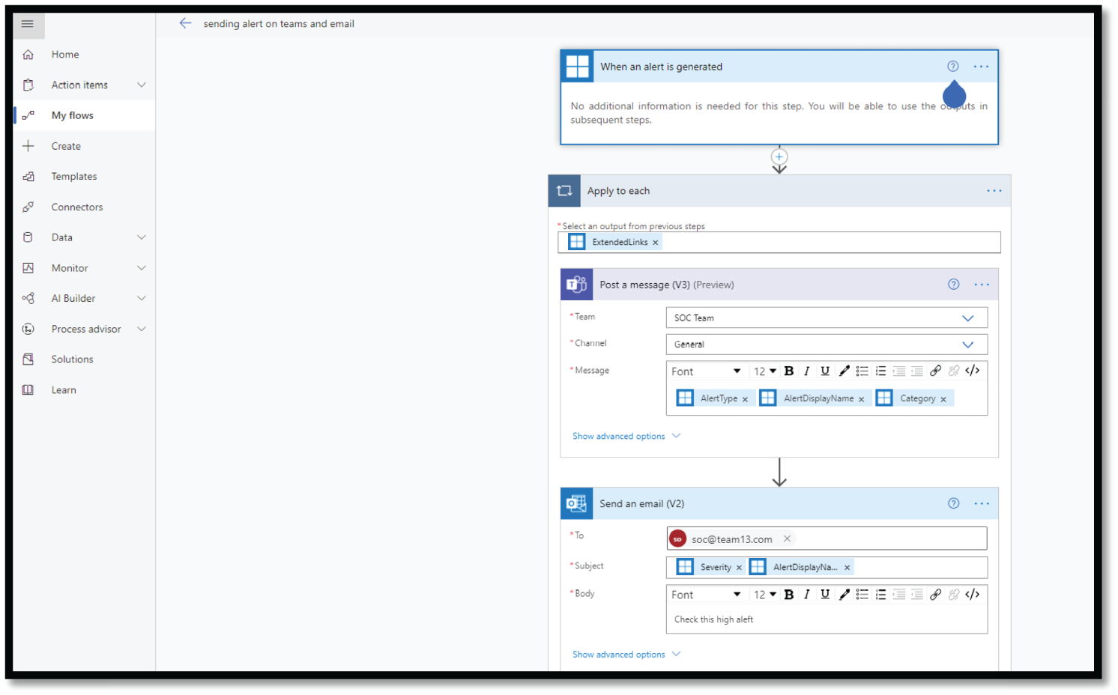Collapse the Apply to each header

click(779, 191)
